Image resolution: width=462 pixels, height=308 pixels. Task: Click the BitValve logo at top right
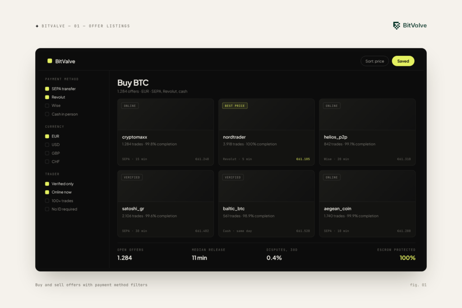410,26
